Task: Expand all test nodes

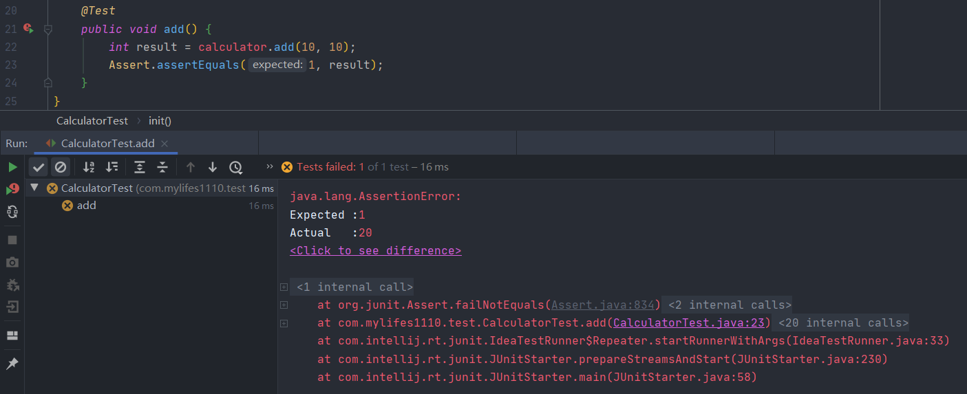Action: (x=140, y=167)
